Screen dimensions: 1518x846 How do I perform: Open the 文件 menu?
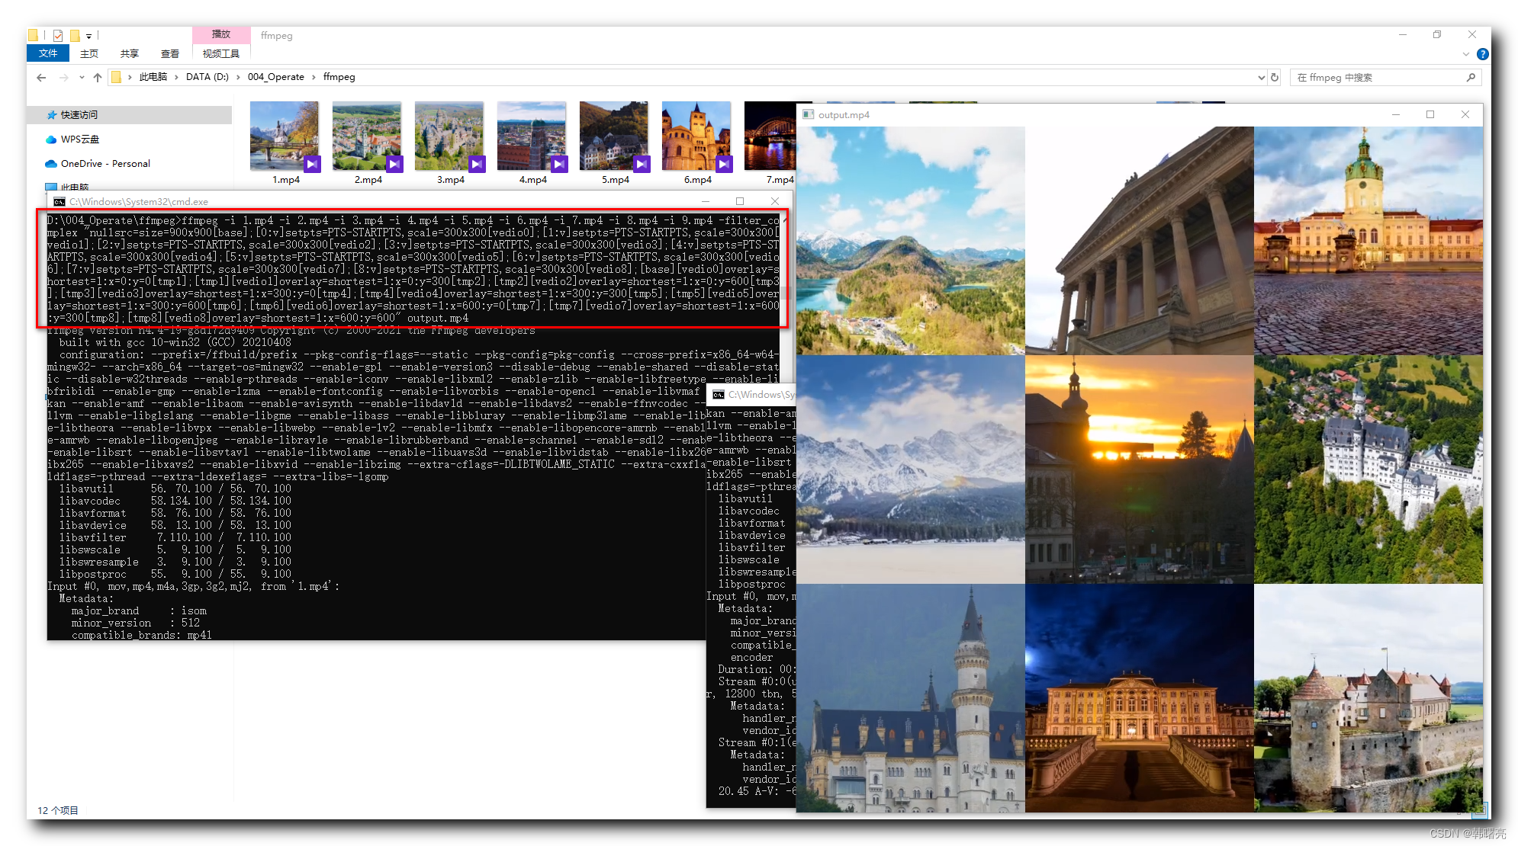tap(47, 53)
